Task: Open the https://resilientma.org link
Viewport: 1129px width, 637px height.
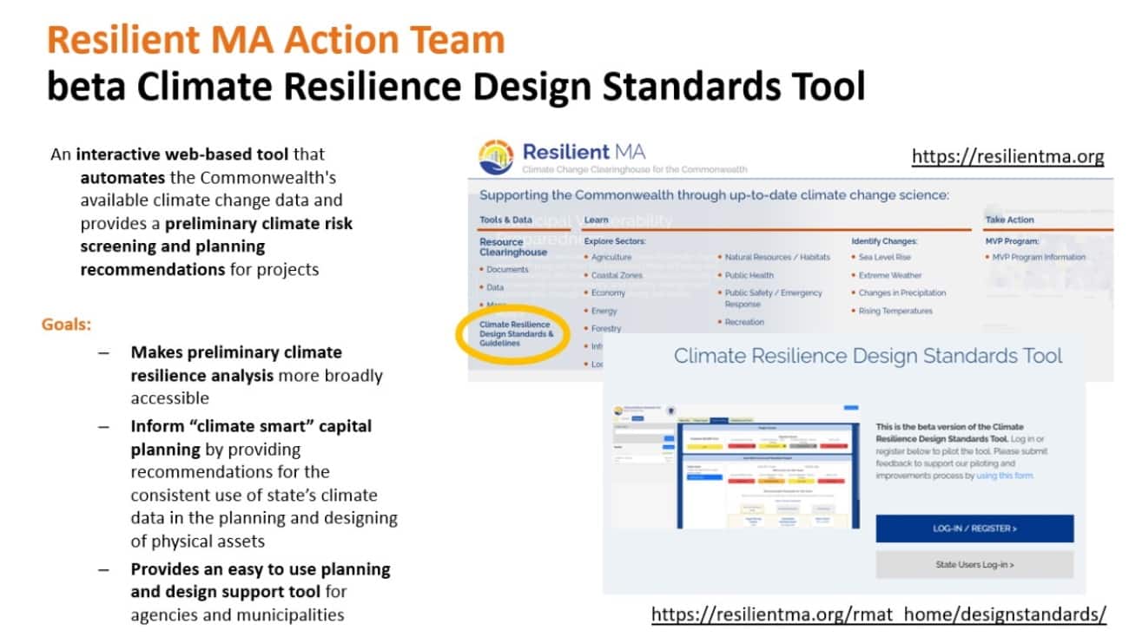Action: pos(1007,157)
